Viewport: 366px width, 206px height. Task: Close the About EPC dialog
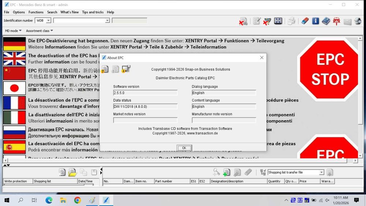point(262,57)
